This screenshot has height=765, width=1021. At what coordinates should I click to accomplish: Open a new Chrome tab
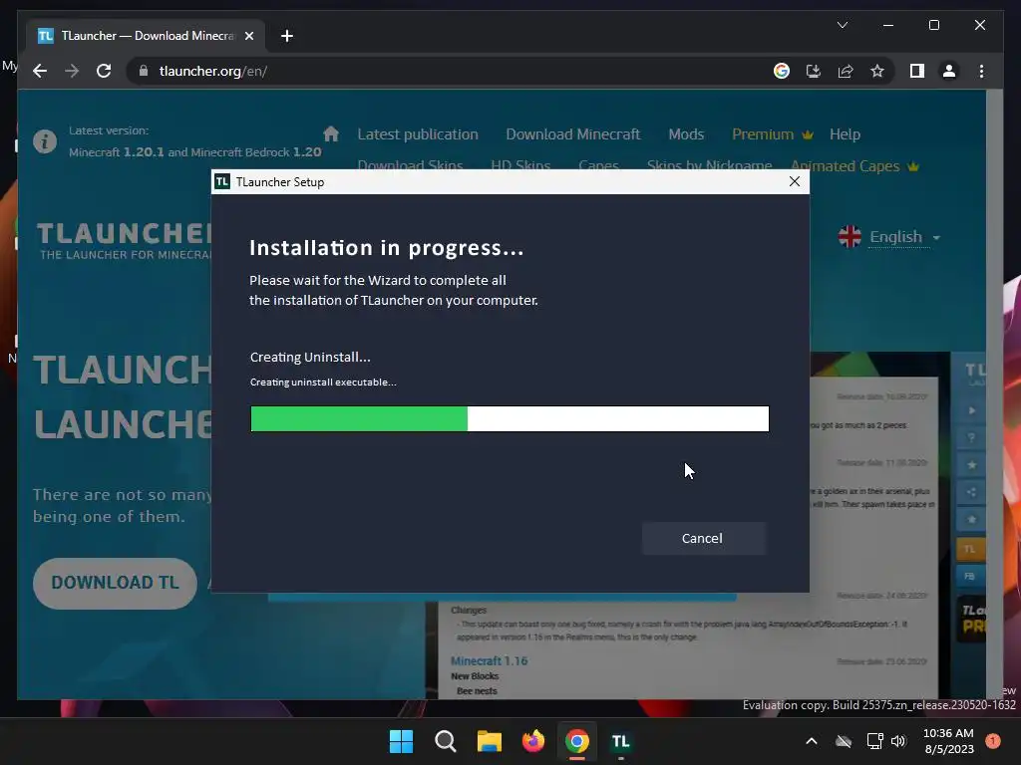(286, 36)
